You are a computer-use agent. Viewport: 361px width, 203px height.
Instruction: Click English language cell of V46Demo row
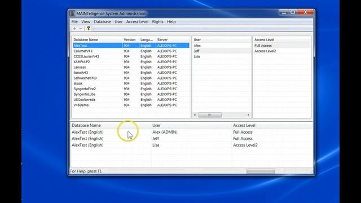[x=146, y=105]
